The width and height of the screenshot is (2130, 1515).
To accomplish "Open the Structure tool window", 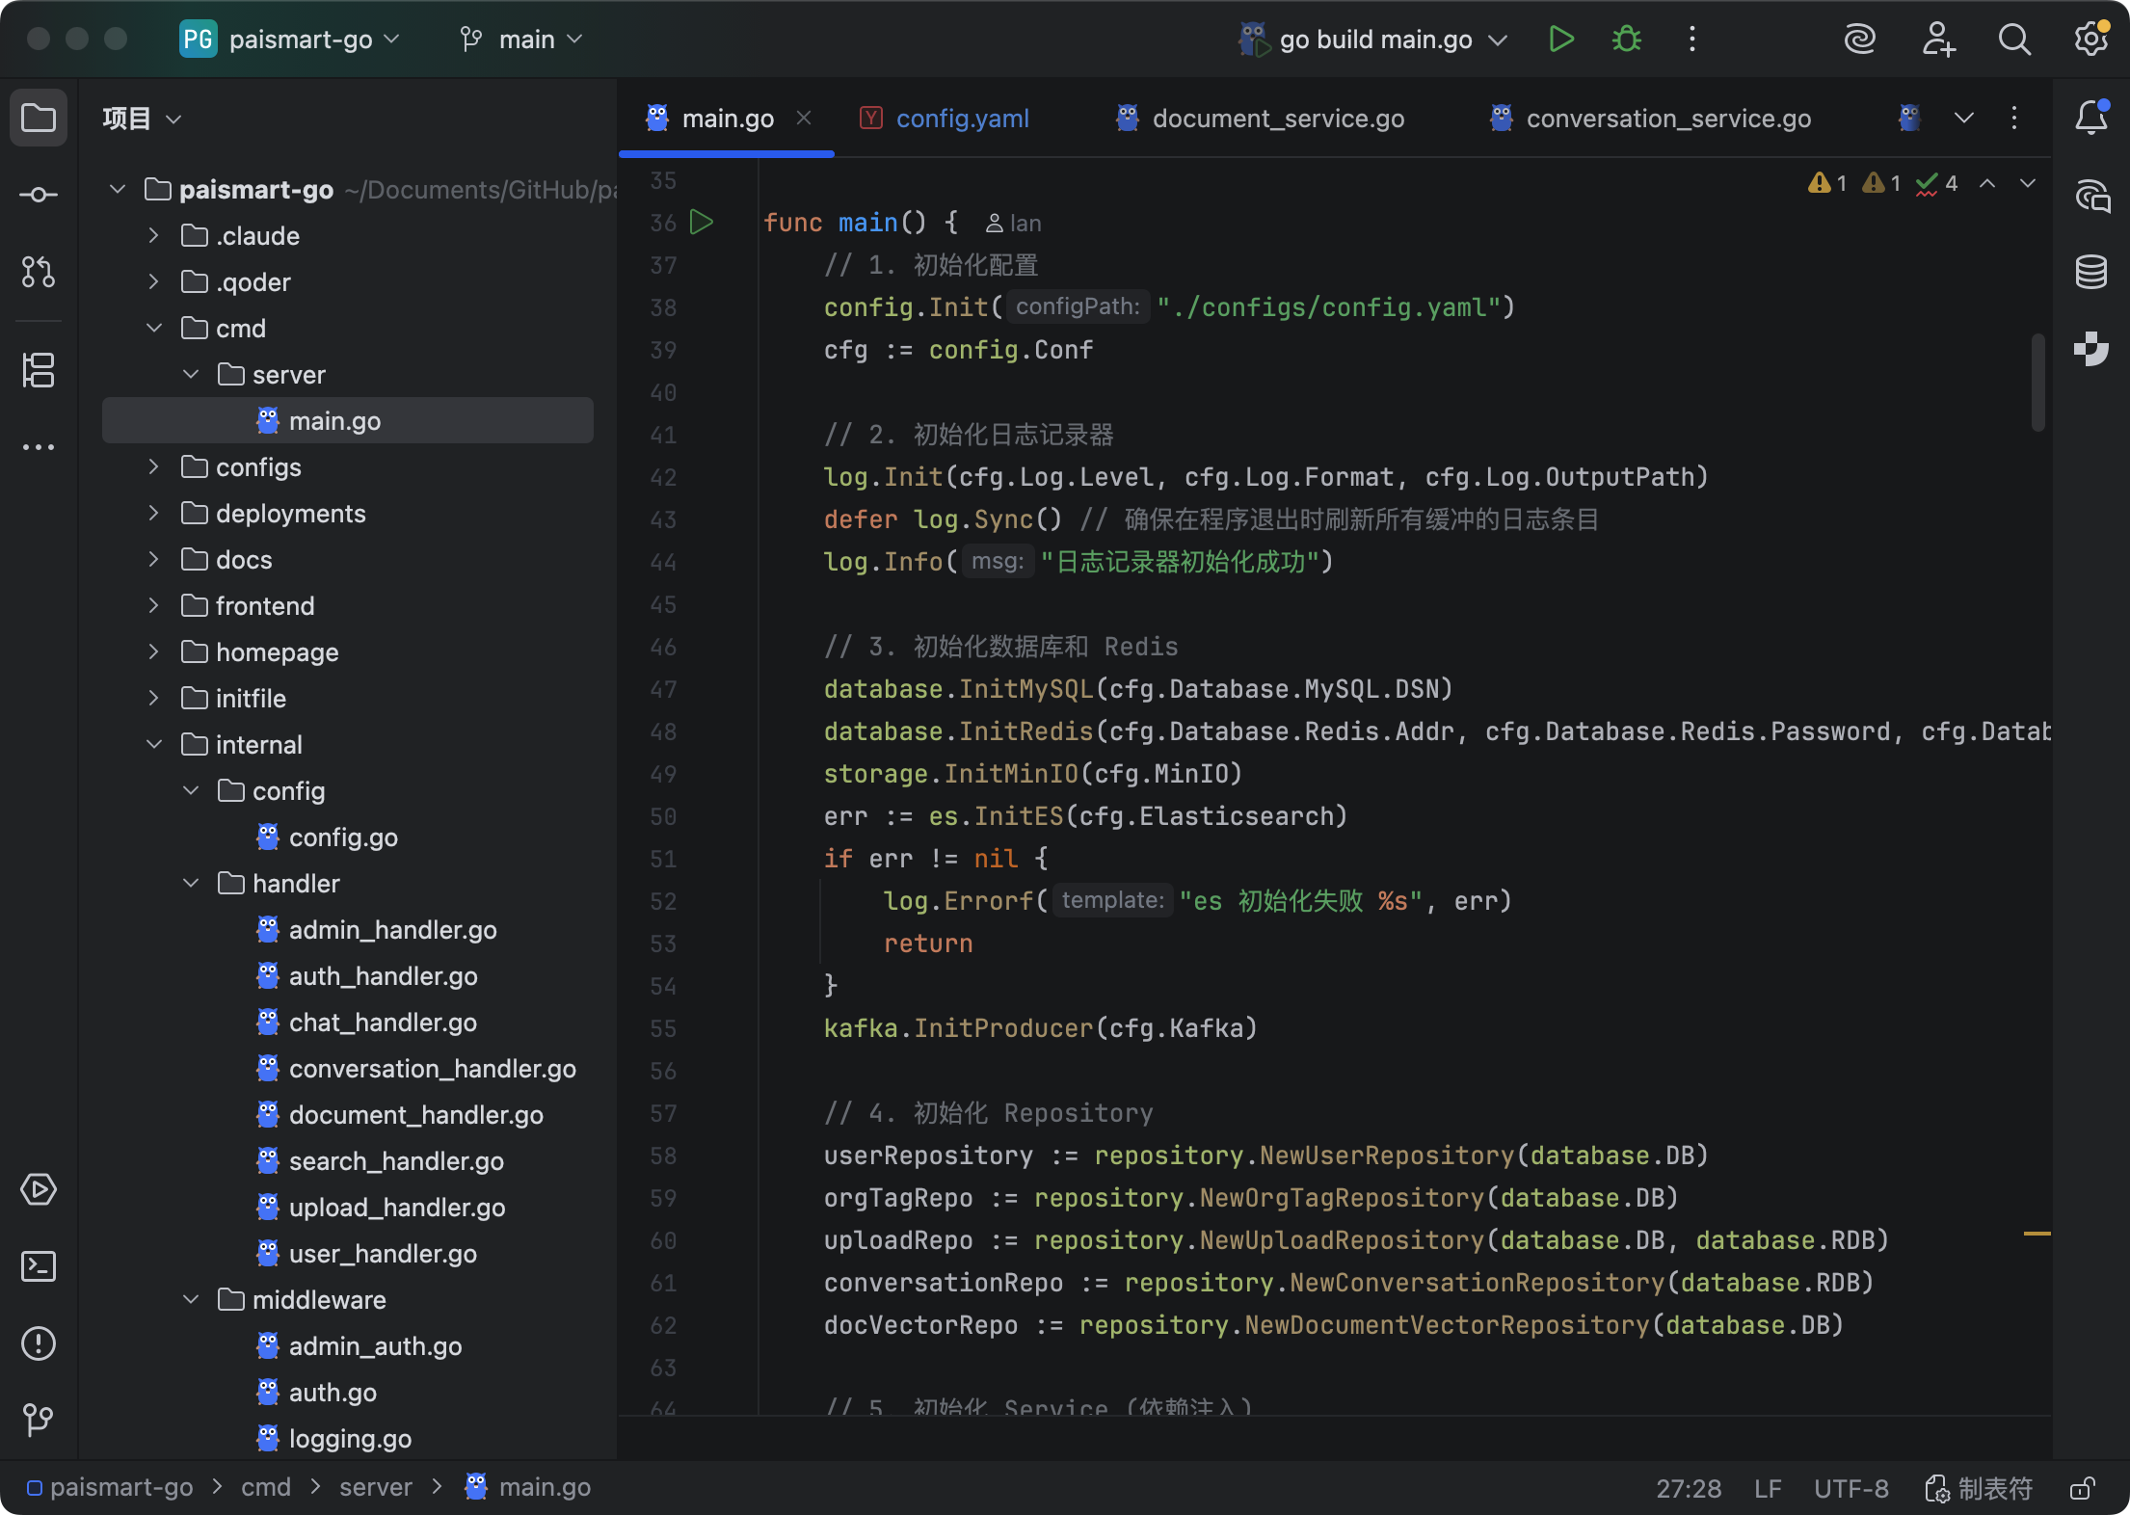I will coord(39,370).
